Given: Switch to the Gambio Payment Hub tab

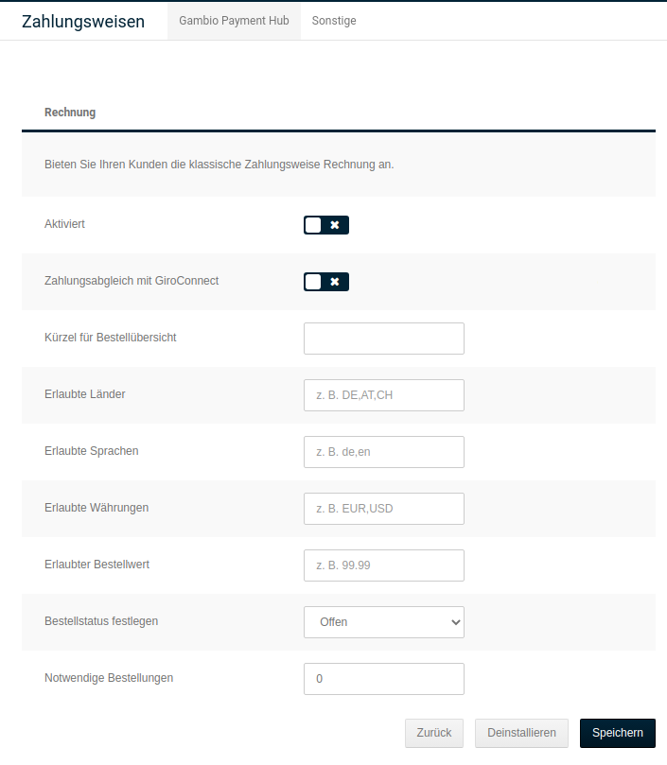Looking at the screenshot, I should pos(234,20).
